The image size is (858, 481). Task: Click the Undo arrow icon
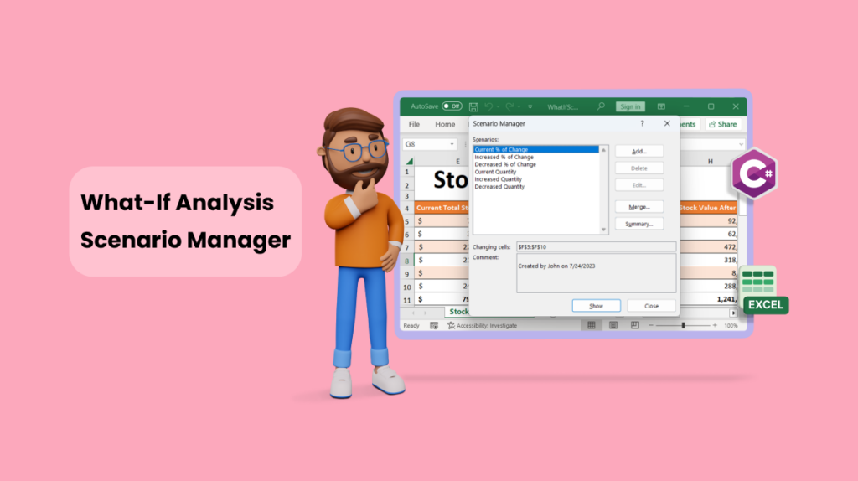(488, 106)
